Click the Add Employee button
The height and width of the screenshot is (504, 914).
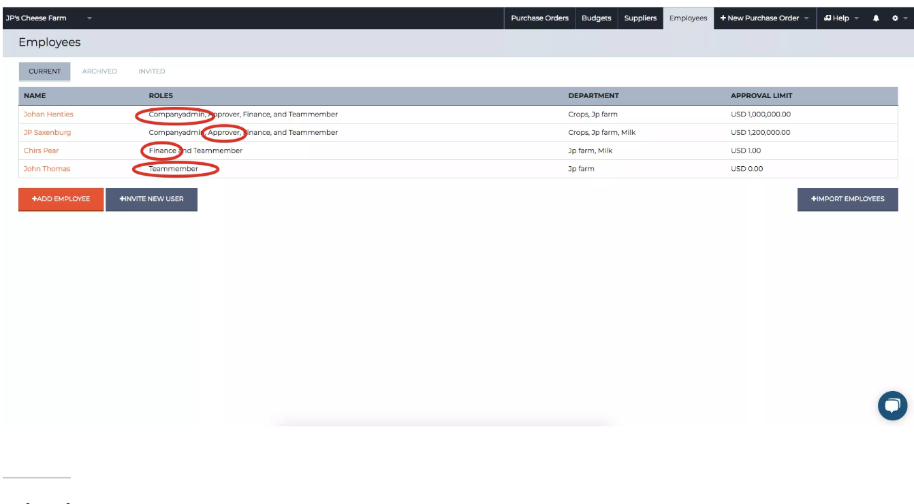pyautogui.click(x=61, y=199)
